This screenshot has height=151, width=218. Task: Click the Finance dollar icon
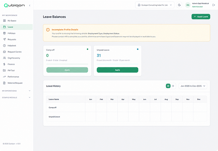point(4,64)
